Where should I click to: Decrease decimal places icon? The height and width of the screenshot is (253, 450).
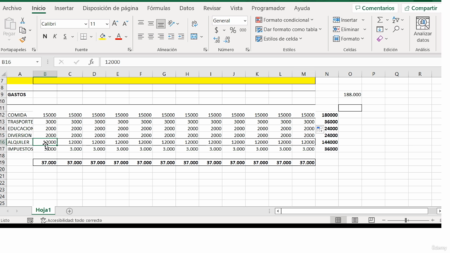226,39
